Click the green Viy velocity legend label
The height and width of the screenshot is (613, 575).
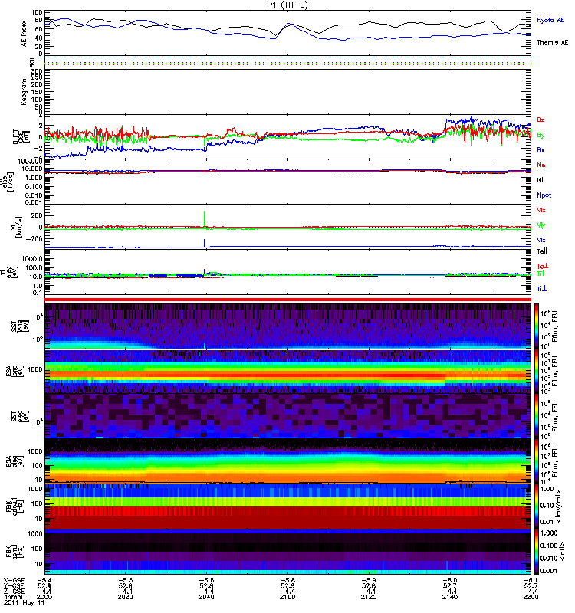(x=540, y=225)
